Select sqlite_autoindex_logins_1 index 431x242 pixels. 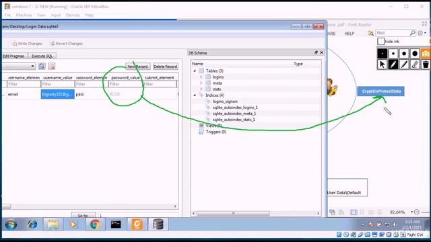click(235, 108)
